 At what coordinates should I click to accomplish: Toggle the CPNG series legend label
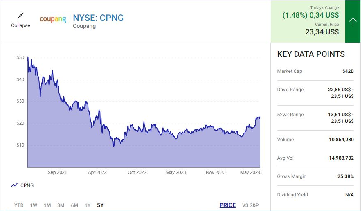(x=27, y=185)
